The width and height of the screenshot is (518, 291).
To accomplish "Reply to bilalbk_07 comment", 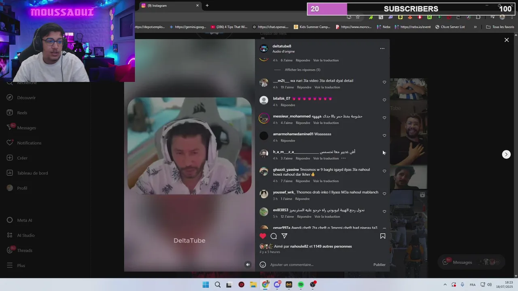I will [288, 105].
